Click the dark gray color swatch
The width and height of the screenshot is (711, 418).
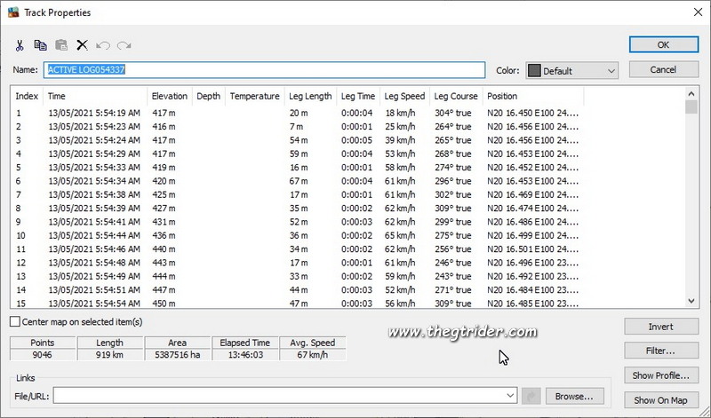point(533,71)
